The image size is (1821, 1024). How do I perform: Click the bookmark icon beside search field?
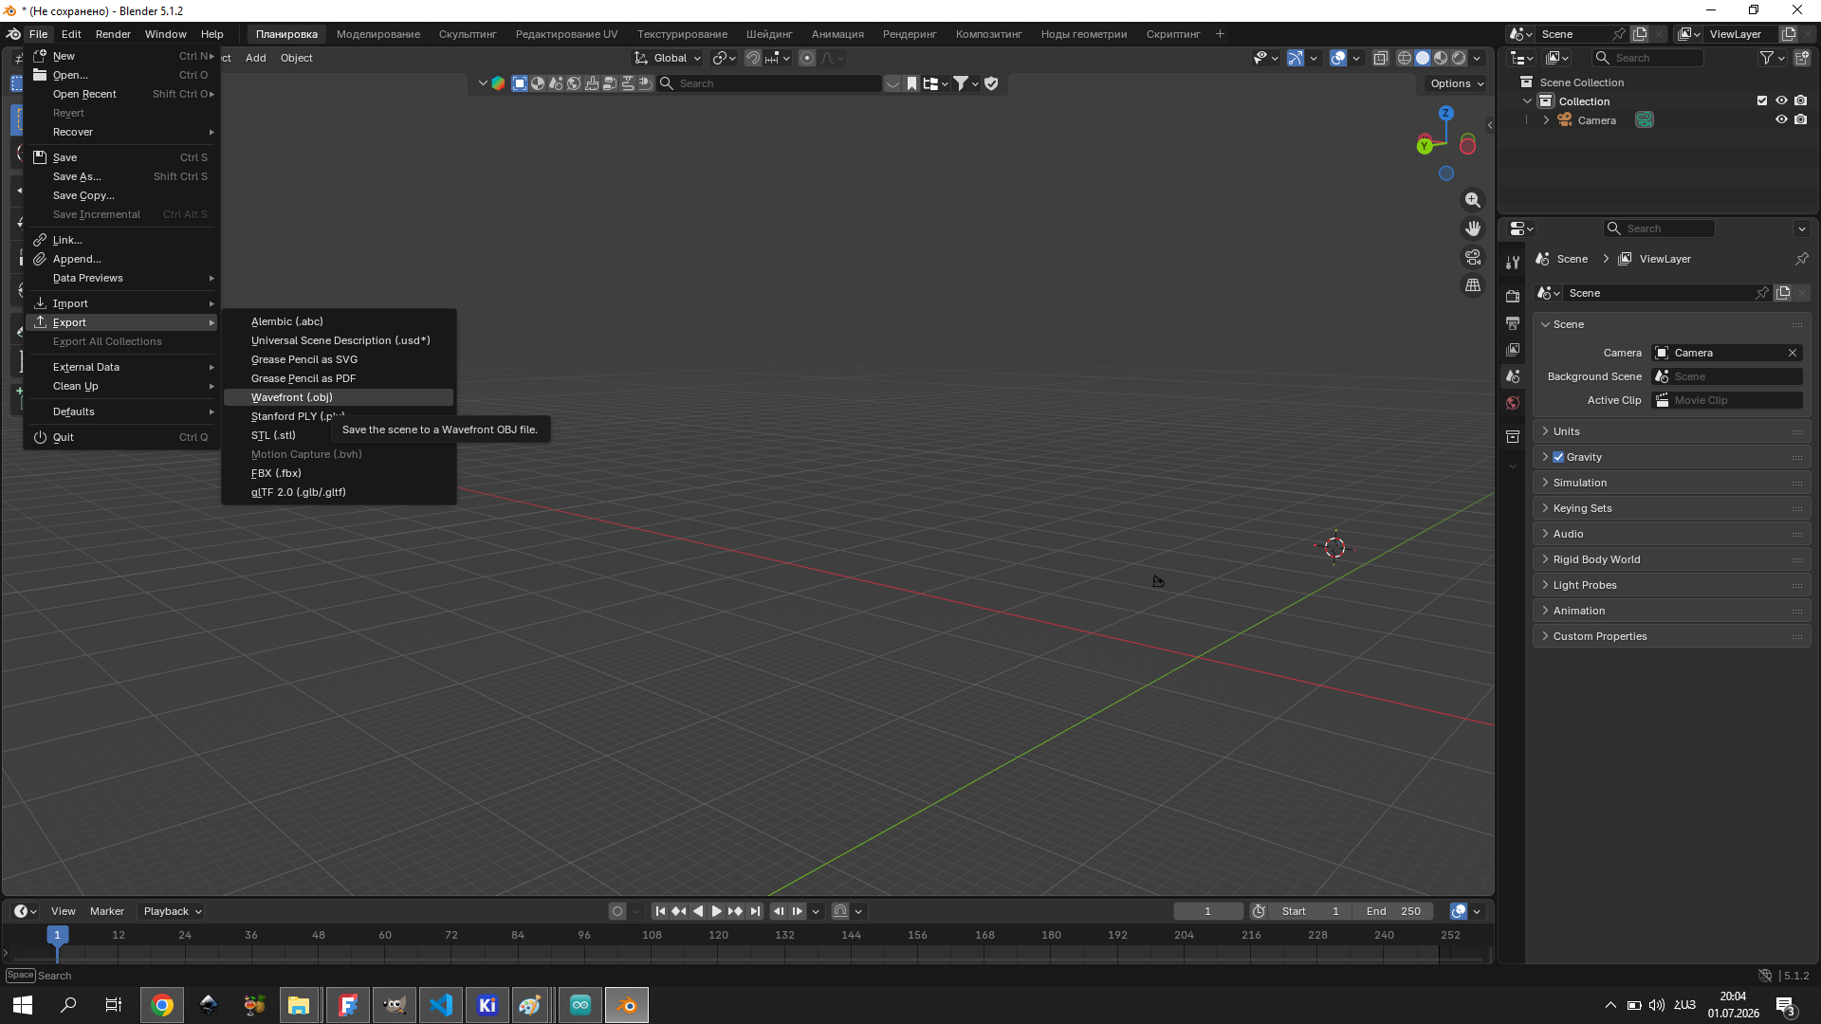pos(912,83)
